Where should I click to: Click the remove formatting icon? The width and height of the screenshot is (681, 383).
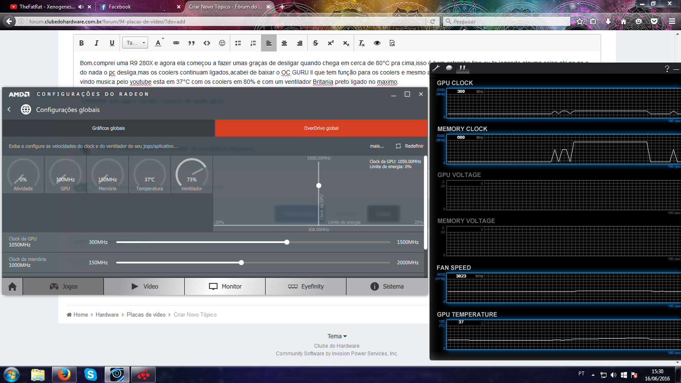click(362, 43)
